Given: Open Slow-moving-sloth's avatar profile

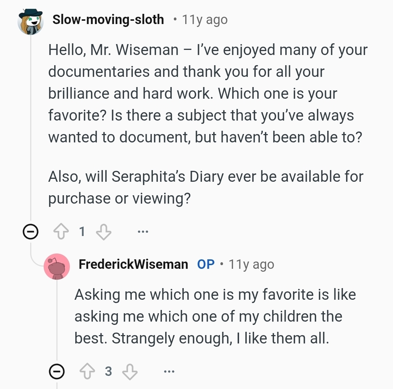Looking at the screenshot, I should pos(31,21).
